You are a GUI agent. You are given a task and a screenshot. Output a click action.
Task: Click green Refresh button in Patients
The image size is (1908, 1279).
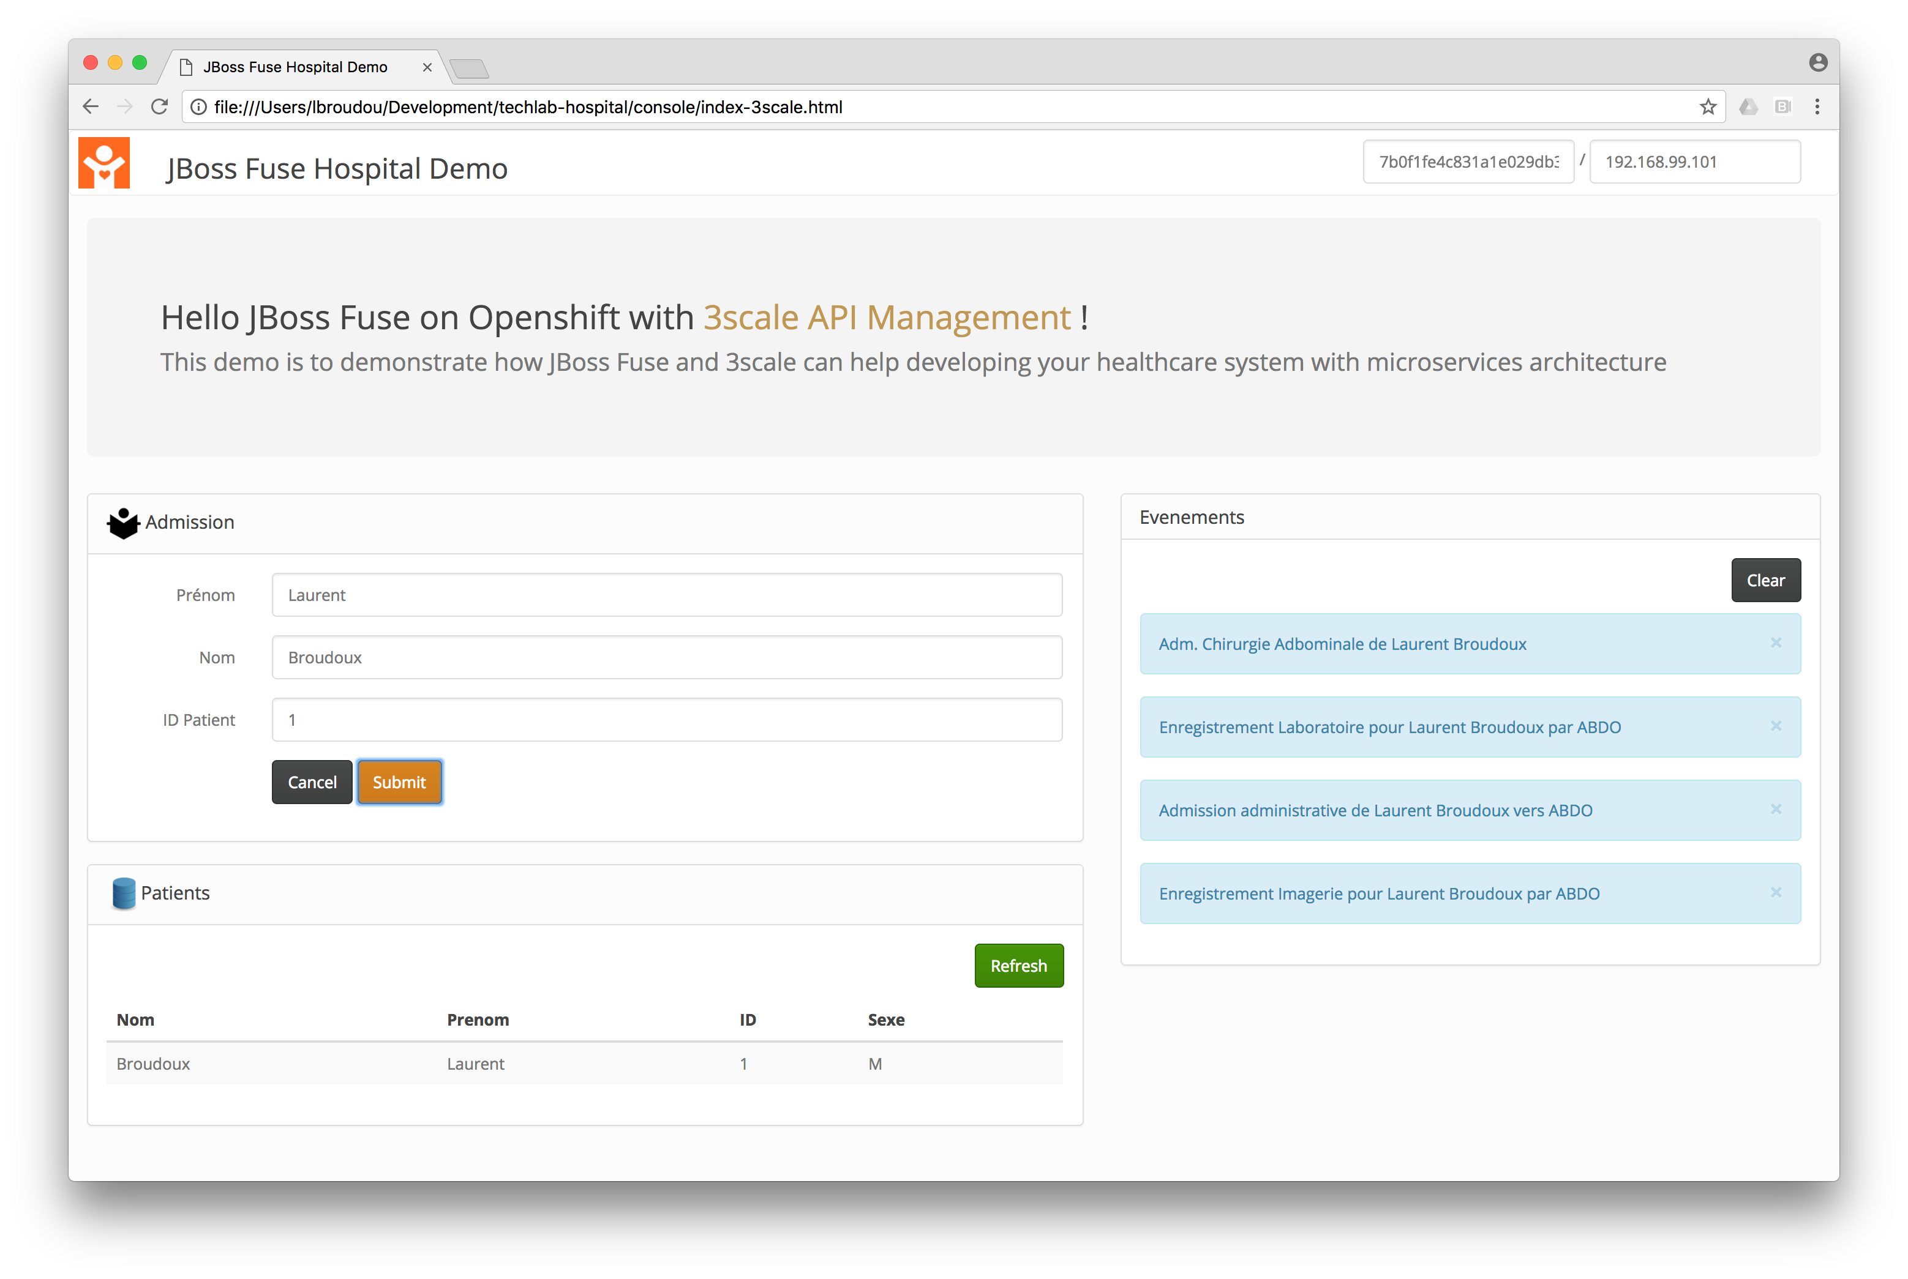[1018, 966]
